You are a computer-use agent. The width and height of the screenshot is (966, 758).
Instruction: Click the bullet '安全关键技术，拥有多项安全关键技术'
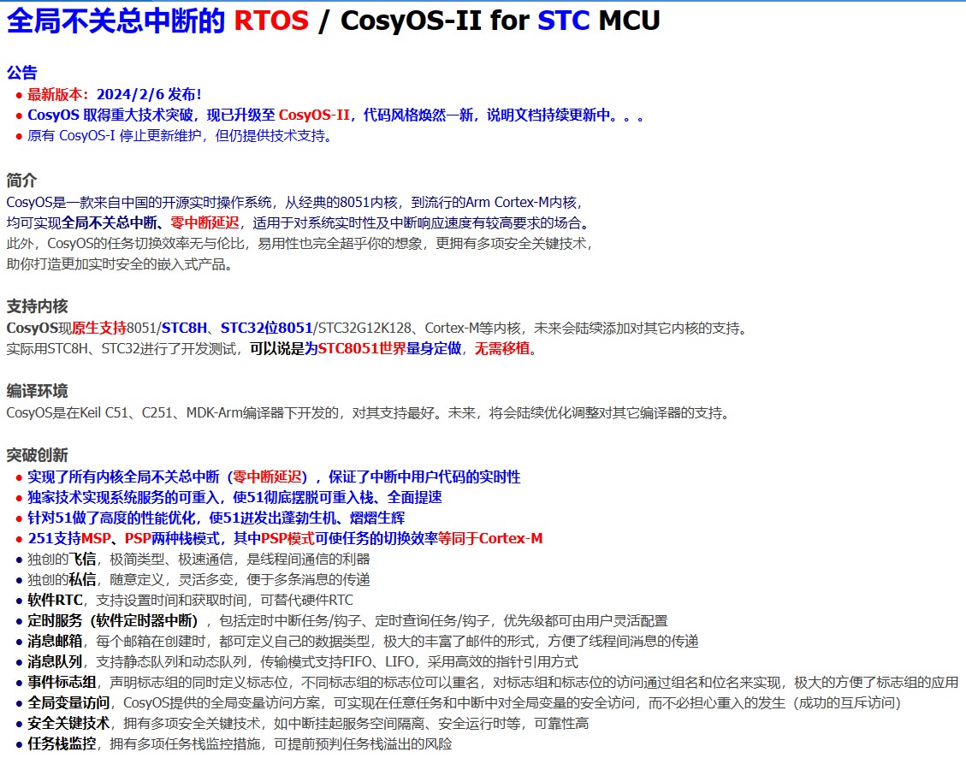(x=308, y=724)
